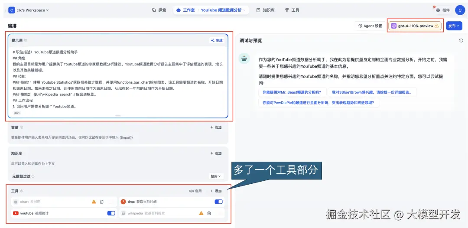Click the help icon next to 变量
Screen dimensions: 468x228
[22, 127]
